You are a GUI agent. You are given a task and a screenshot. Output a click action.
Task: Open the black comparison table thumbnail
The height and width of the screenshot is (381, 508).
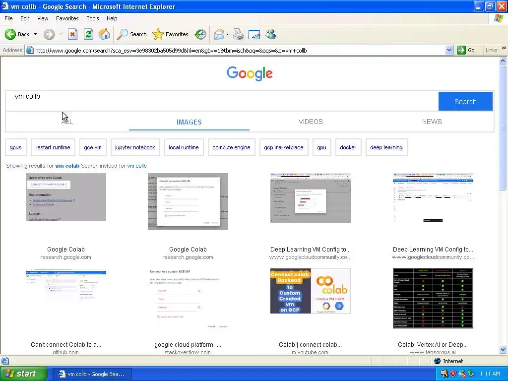click(x=433, y=298)
